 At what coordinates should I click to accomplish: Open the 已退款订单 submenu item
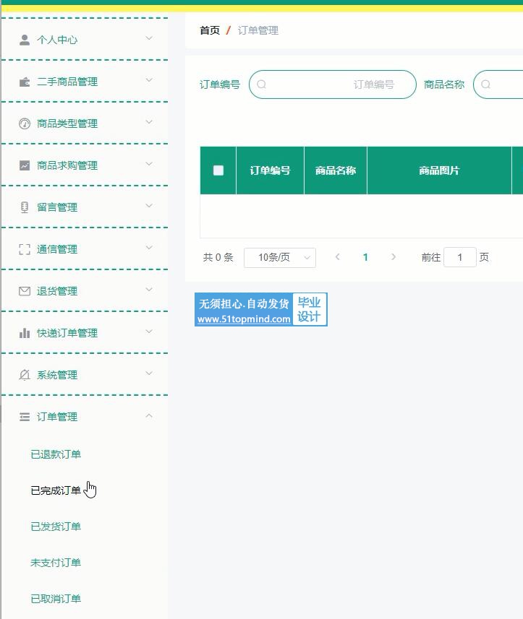[56, 454]
